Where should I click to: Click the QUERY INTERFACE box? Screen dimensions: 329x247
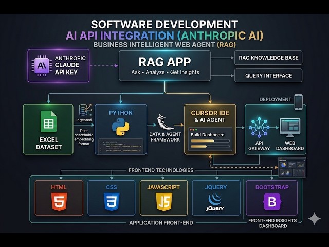[268, 76]
